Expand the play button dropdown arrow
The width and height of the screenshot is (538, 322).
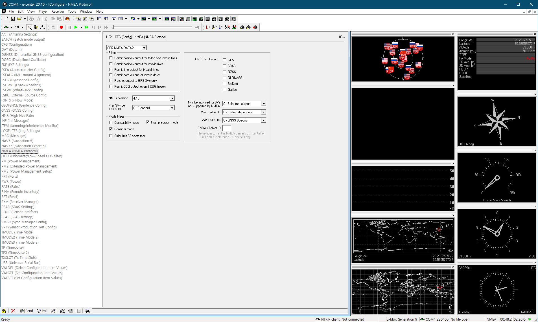(x=81, y=27)
